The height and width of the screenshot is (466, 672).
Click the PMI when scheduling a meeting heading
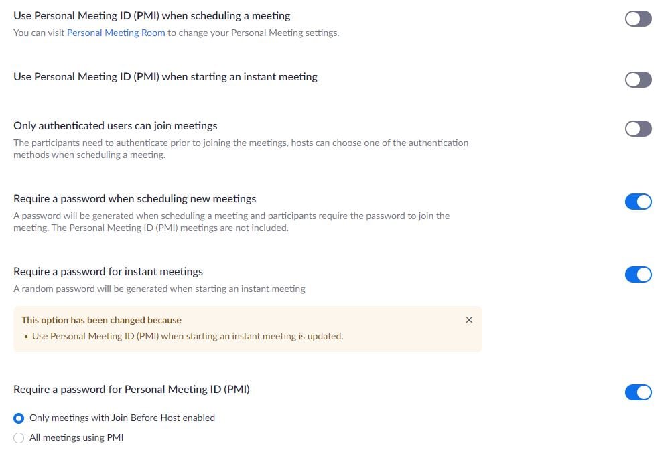tap(152, 15)
